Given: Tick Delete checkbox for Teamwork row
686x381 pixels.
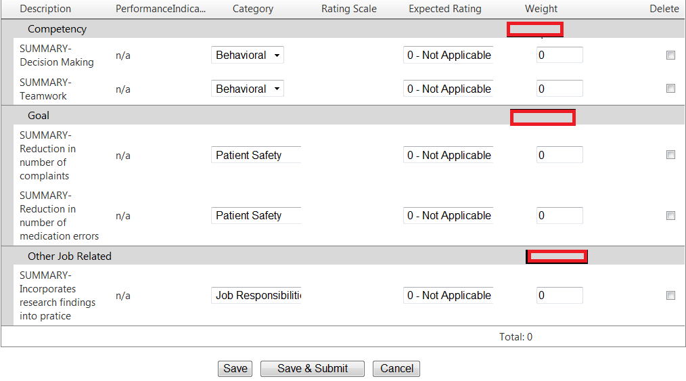Looking at the screenshot, I should point(670,89).
